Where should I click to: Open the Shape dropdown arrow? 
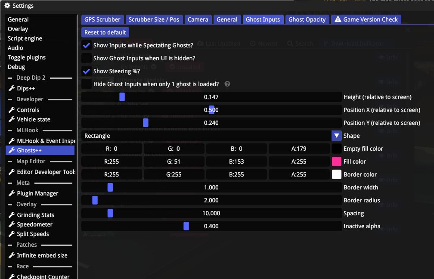(x=337, y=136)
